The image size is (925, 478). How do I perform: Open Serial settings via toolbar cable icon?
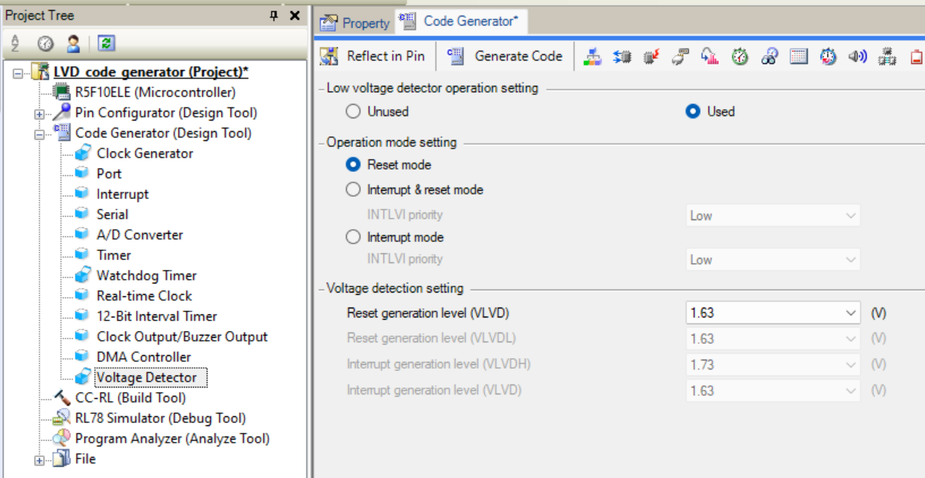[681, 57]
